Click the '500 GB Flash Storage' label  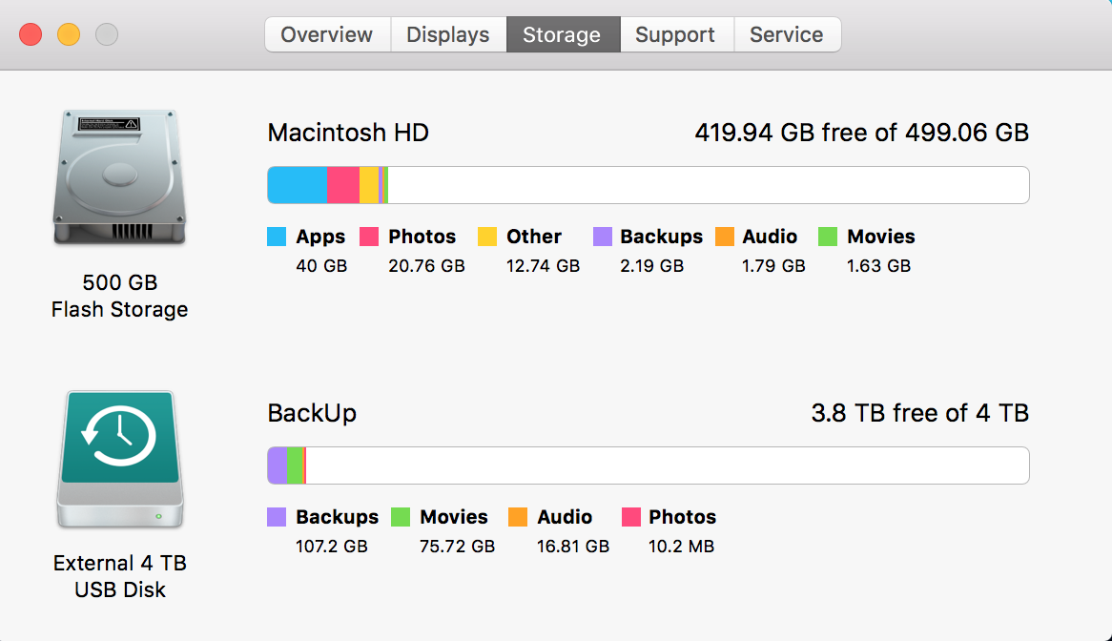[x=120, y=296]
